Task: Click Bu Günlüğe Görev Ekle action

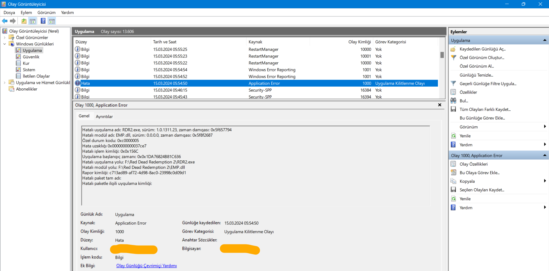Action: 482,118
